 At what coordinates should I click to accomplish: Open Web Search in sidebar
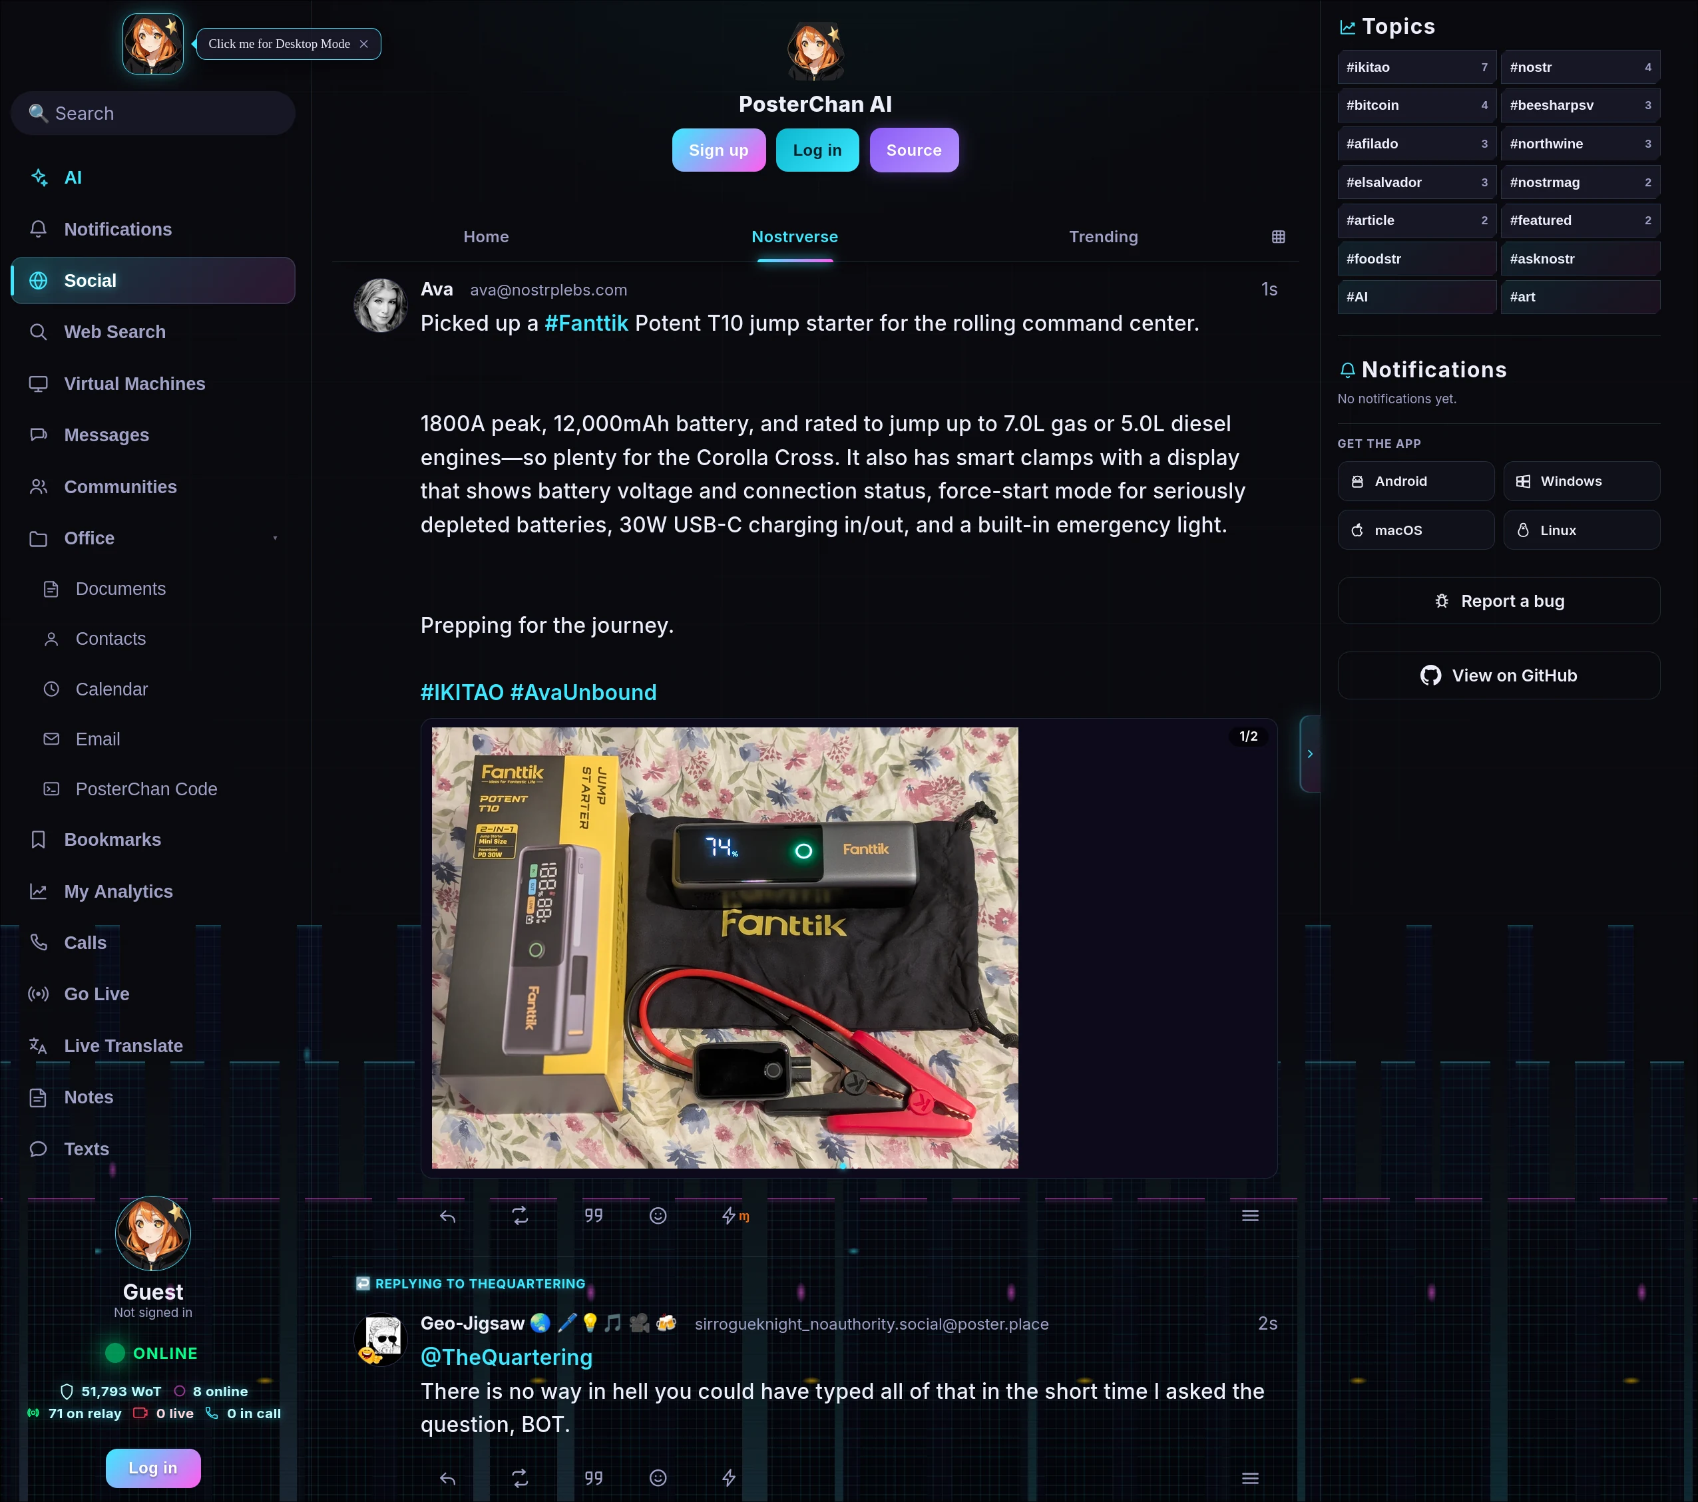(x=153, y=332)
